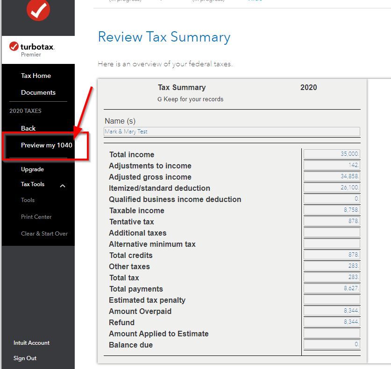This screenshot has width=391, height=369.
Task: Click the empty Amount Applied to Estimate field
Action: (x=332, y=333)
